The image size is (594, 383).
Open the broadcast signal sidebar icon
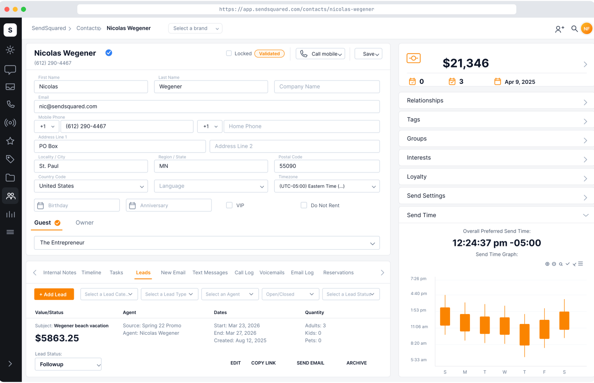(x=10, y=123)
